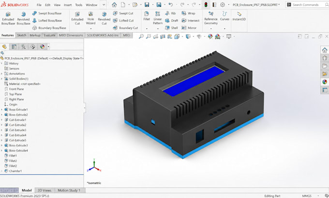Click the Undo icon
Viewport: 329px width, 198px height.
pos(171,5)
